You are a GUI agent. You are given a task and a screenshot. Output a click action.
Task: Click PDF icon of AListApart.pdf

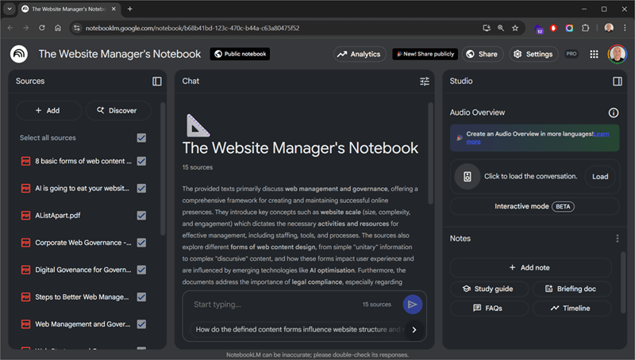(25, 216)
